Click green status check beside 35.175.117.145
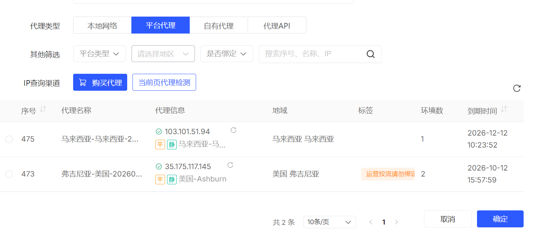Screen dimensions: 548x239 [159, 167]
